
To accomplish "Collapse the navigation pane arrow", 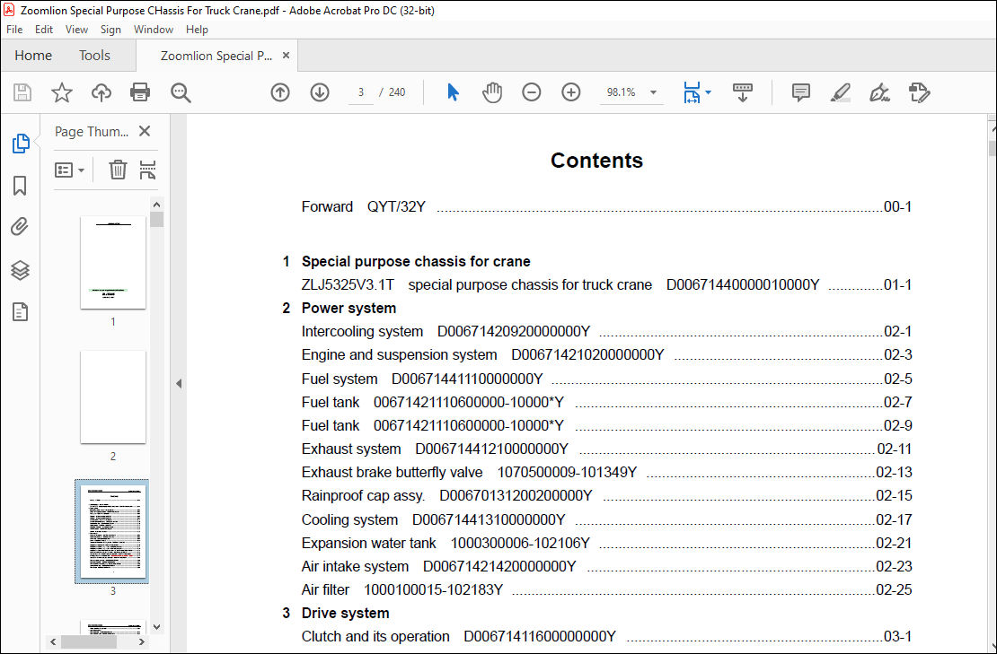I will coord(179,383).
